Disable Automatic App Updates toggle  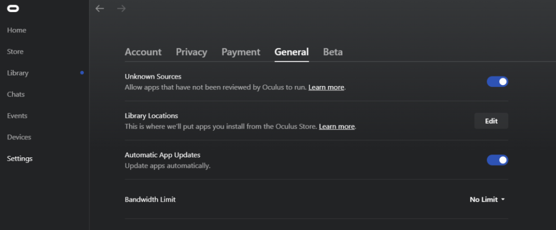pos(497,160)
